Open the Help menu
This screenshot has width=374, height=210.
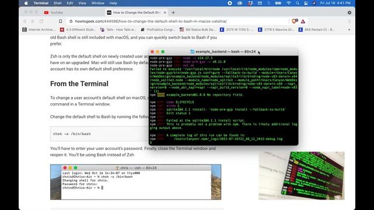[x=113, y=3]
